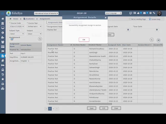
Task: Open the Course Code dropdown
Action: (x=17, y=26)
